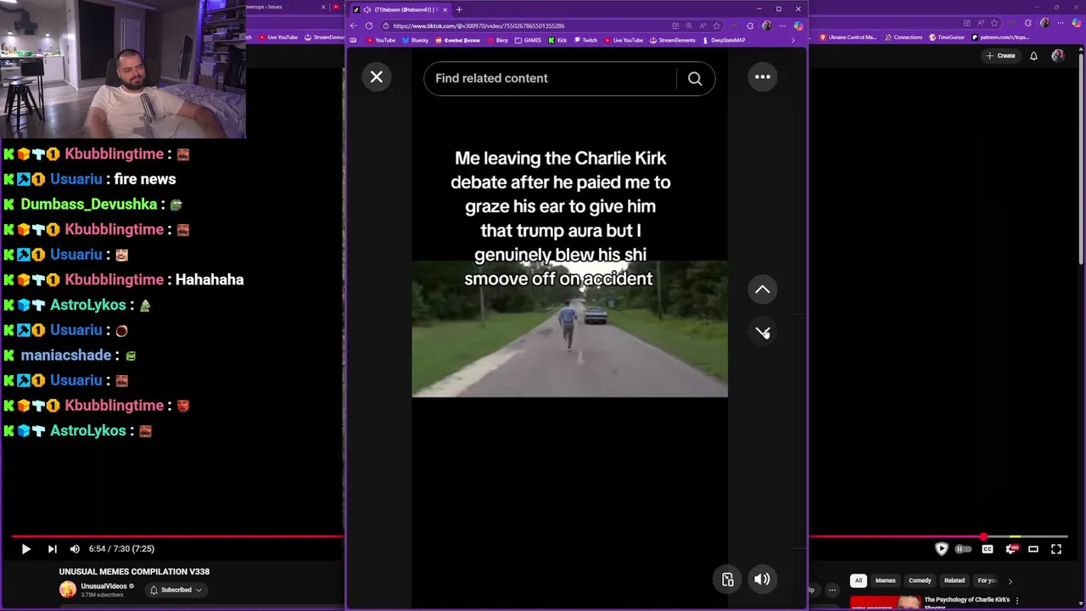Image resolution: width=1086 pixels, height=611 pixels.
Task: Open the Copilot icon in TikTok window
Action: coord(798,25)
